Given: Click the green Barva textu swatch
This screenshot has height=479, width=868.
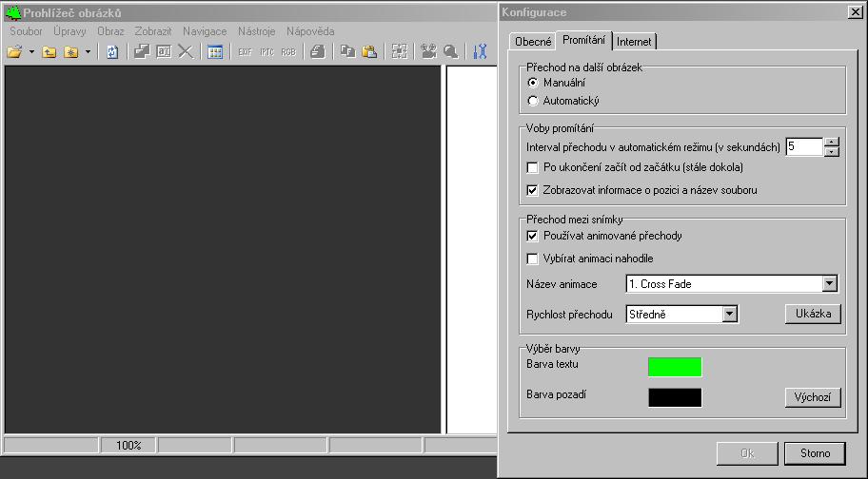Looking at the screenshot, I should [675, 367].
